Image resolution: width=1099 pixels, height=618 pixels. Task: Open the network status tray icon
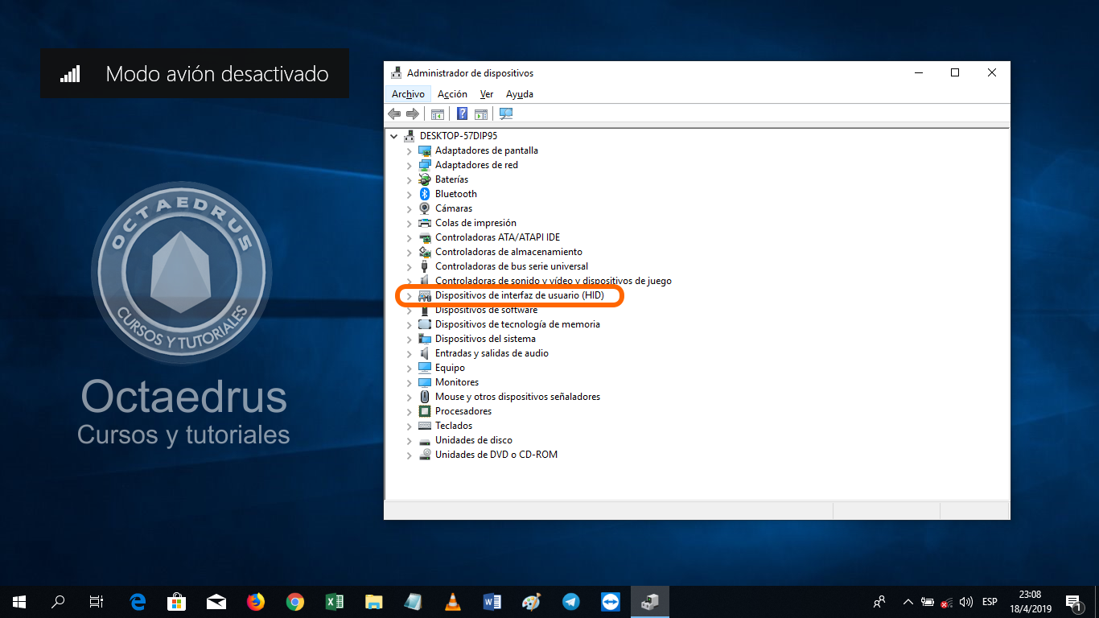tap(947, 602)
